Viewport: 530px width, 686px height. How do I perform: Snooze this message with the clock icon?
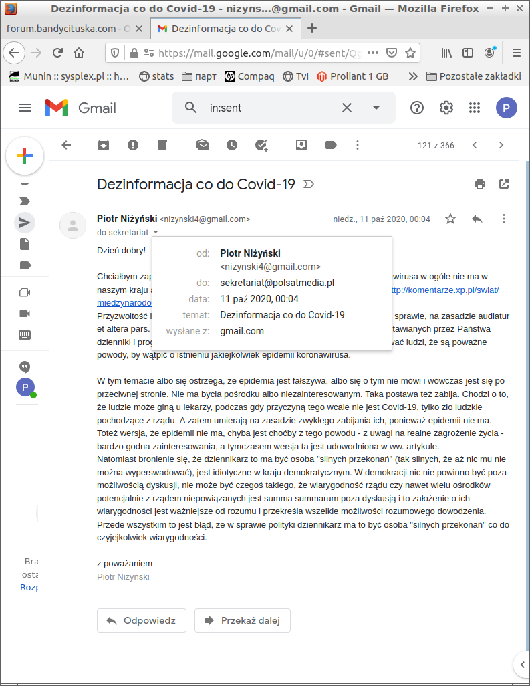(232, 145)
